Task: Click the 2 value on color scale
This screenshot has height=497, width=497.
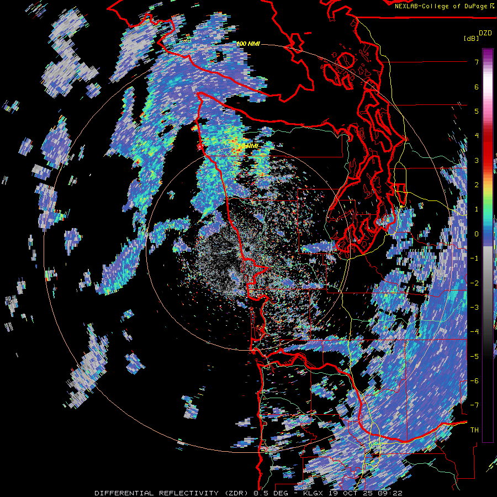Action: [477, 184]
